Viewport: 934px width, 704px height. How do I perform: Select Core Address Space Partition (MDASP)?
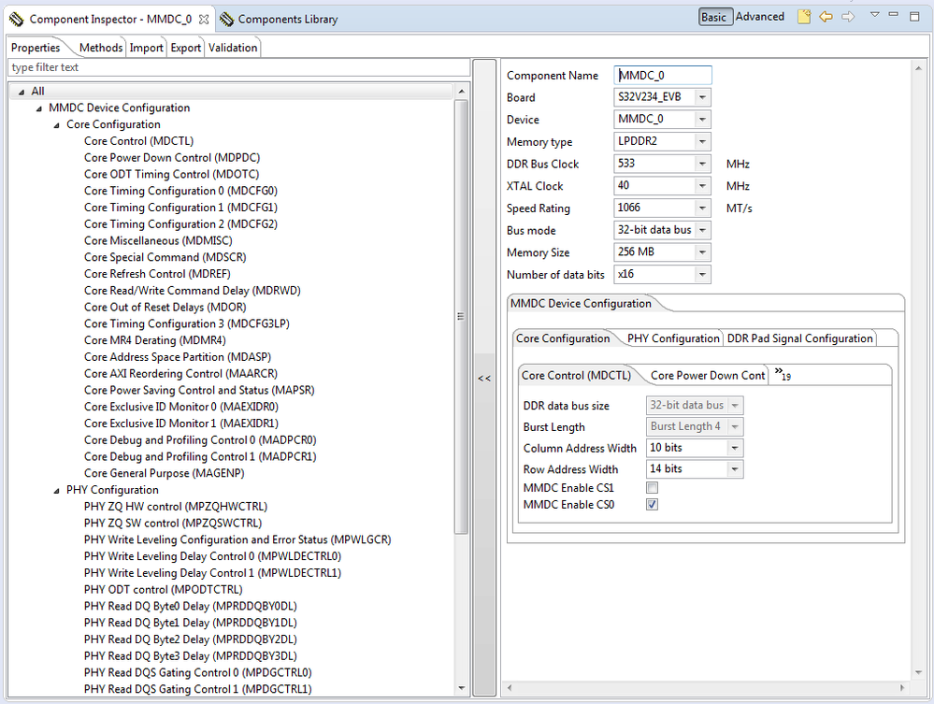pyautogui.click(x=178, y=357)
